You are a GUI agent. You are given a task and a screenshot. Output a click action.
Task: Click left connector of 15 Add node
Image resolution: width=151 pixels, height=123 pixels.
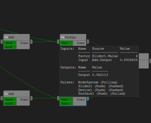pos(2,98)
